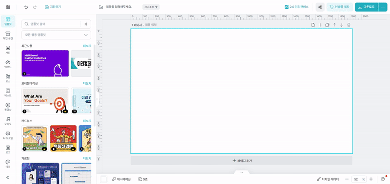Open the 업로드 upload sidebar tab

tap(8, 64)
